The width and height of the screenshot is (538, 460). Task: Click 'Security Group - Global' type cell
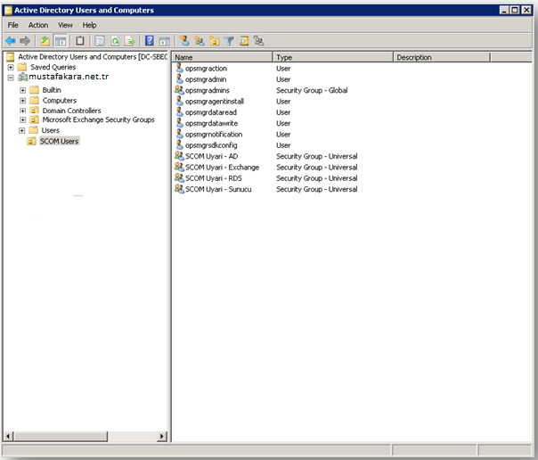click(312, 90)
